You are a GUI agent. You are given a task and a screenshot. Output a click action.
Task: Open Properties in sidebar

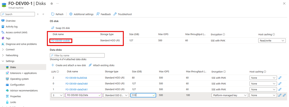pos(15,96)
